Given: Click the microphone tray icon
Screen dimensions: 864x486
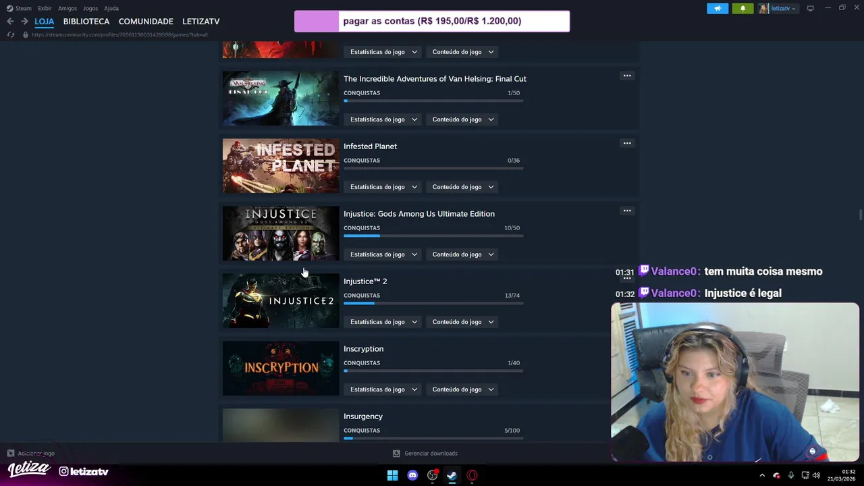Looking at the screenshot, I should click(x=790, y=475).
